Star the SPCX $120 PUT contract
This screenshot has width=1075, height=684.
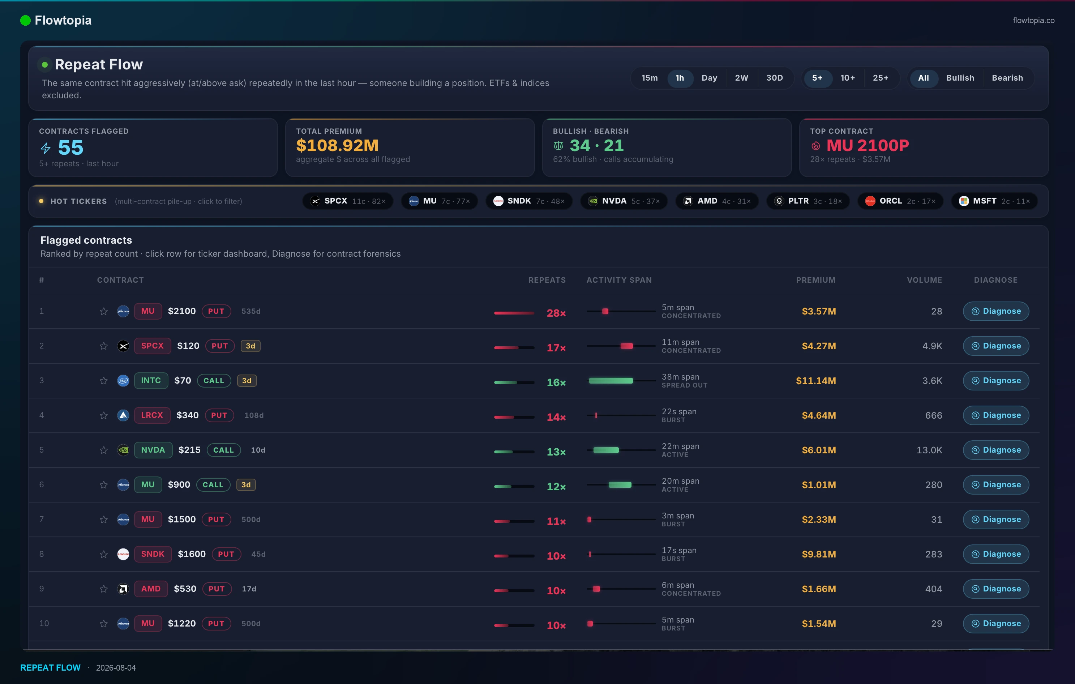[x=104, y=346]
